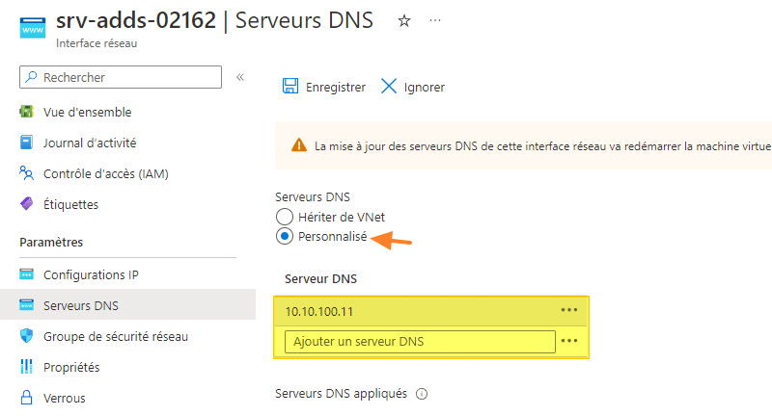Show info tooltip for Serveurs DNS appliqués

coord(422,394)
